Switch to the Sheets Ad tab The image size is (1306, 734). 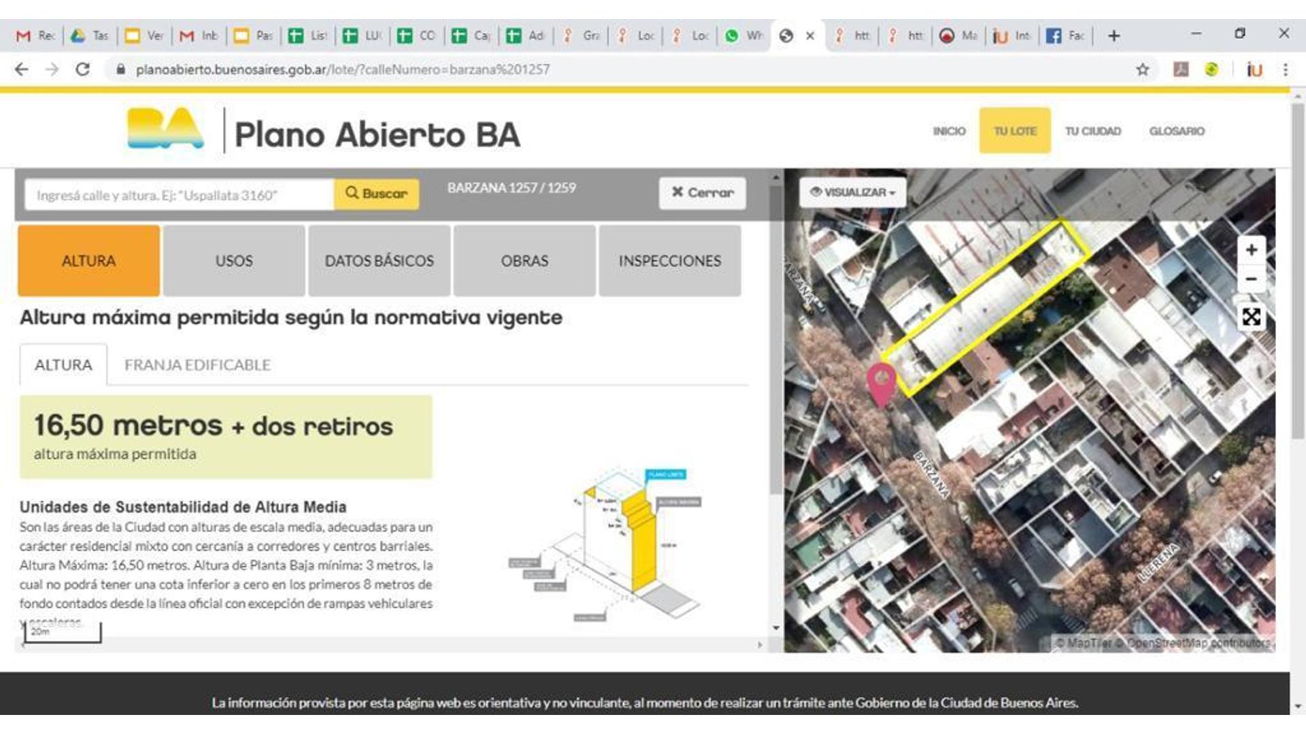[x=525, y=36]
